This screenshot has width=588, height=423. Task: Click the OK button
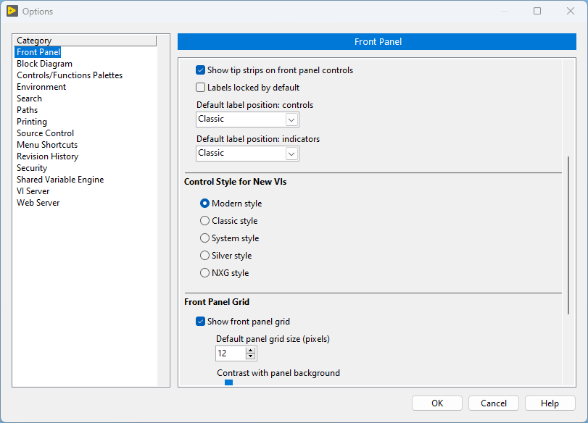(x=437, y=403)
